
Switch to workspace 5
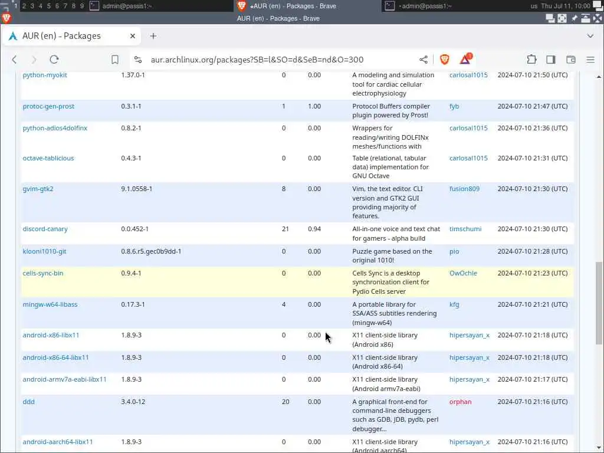pos(48,6)
